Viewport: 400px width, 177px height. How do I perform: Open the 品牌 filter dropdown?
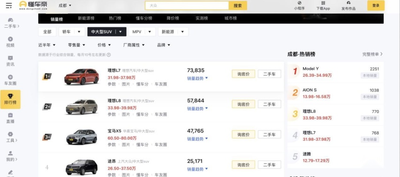point(163,45)
